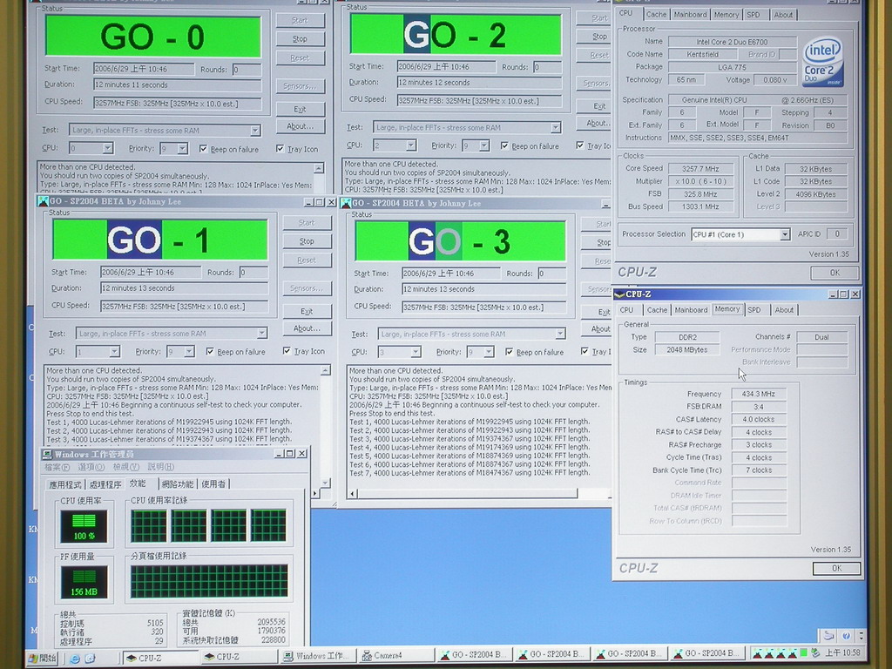Click the log scrollbar down arrow in GO-1 window
Viewport: 892px width, 669px height.
tap(326, 483)
